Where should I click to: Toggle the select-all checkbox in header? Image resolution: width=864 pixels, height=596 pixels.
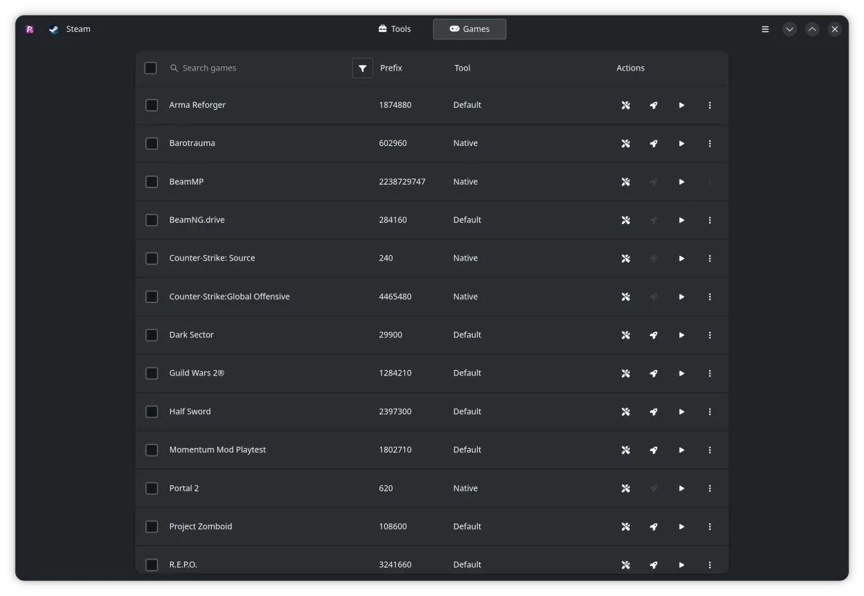150,68
